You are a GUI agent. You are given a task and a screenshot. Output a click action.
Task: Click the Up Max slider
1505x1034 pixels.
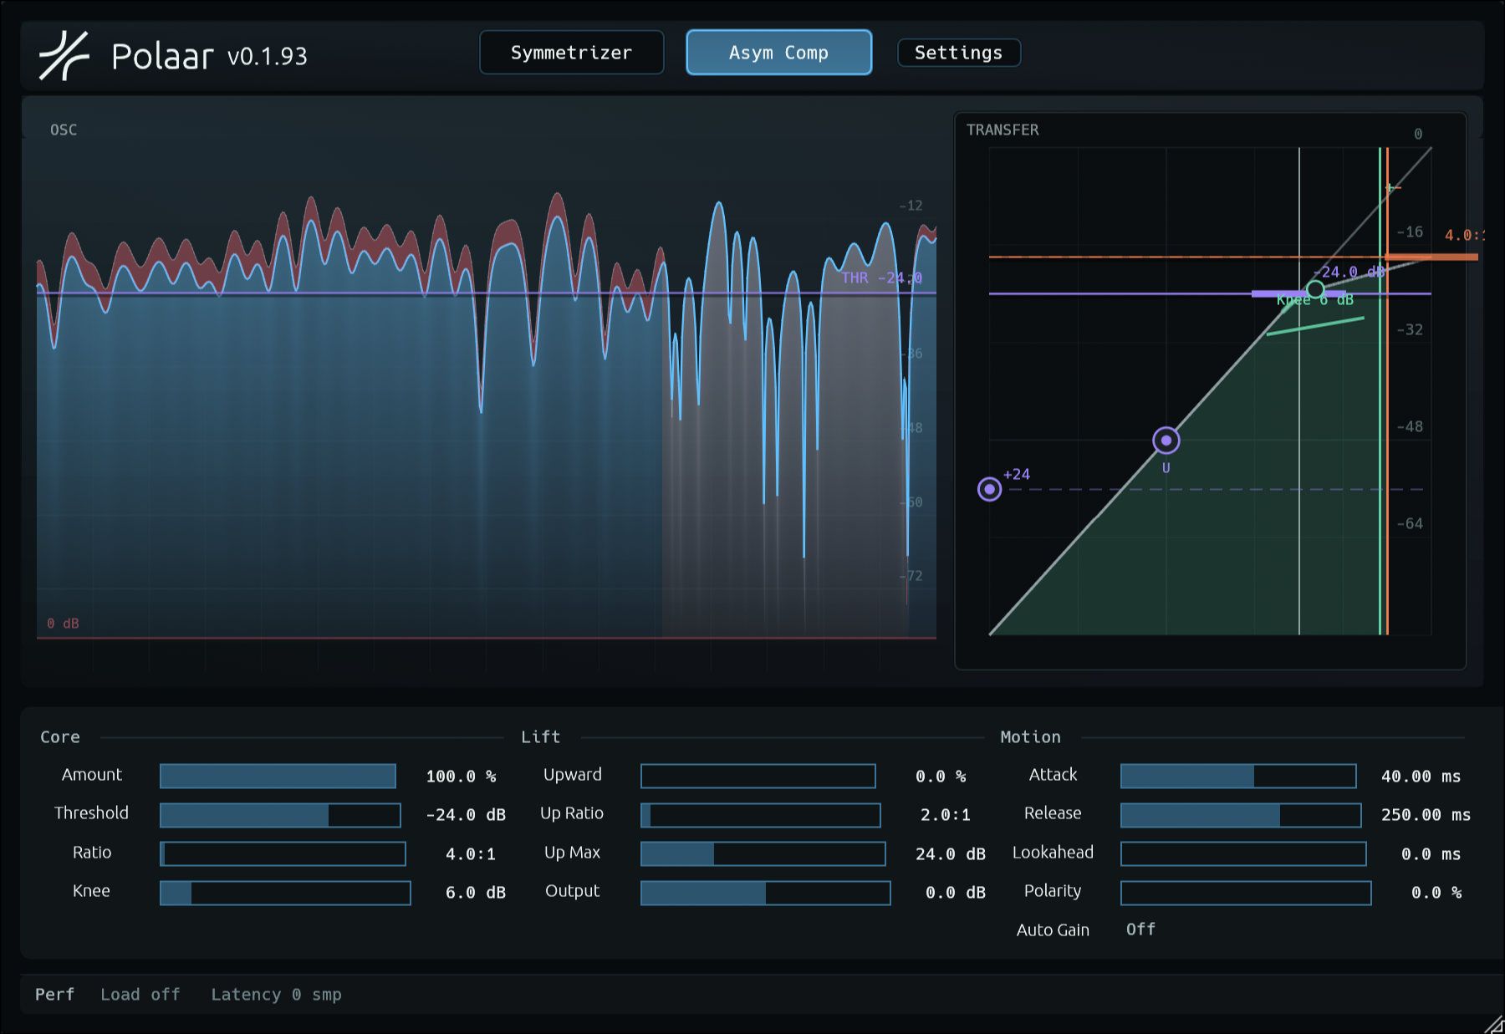pos(763,853)
